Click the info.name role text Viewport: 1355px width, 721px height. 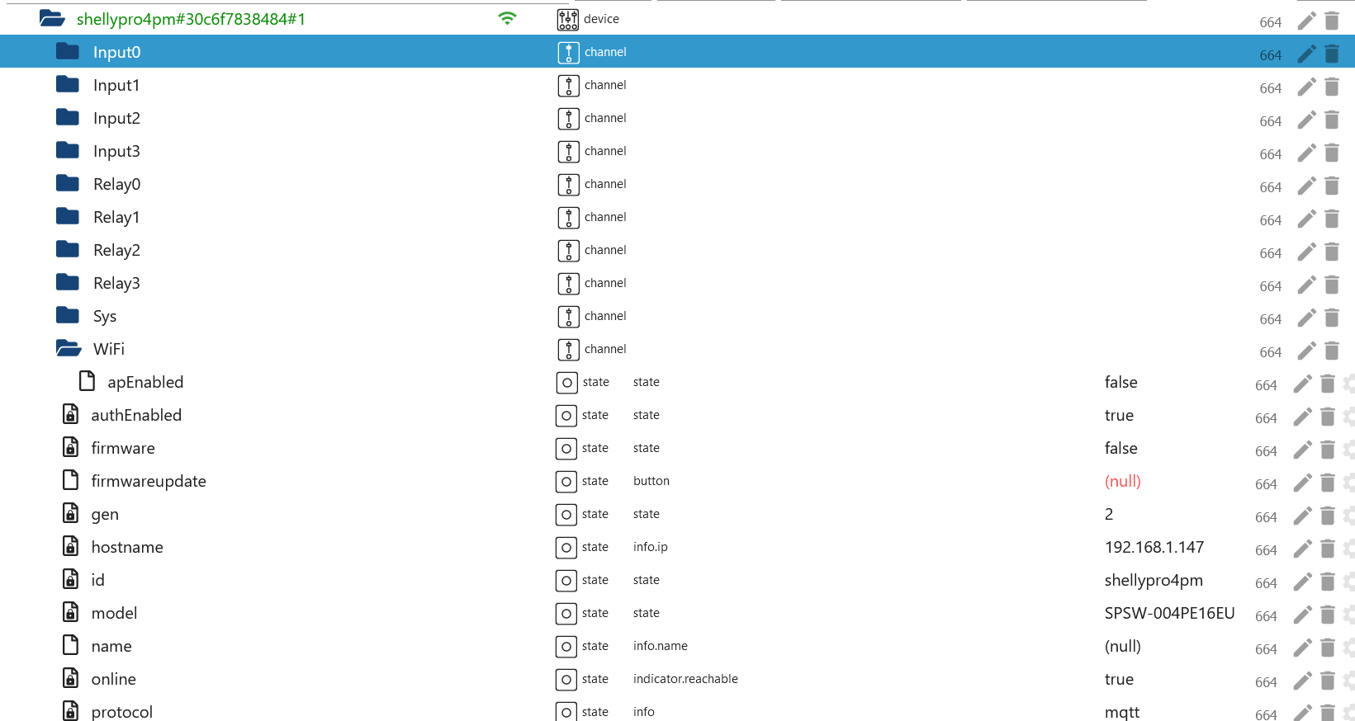click(660, 646)
